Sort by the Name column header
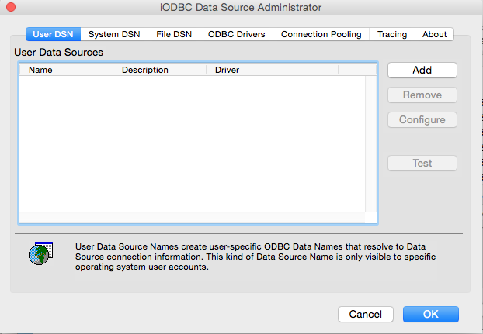The width and height of the screenshot is (483, 334). (x=66, y=70)
